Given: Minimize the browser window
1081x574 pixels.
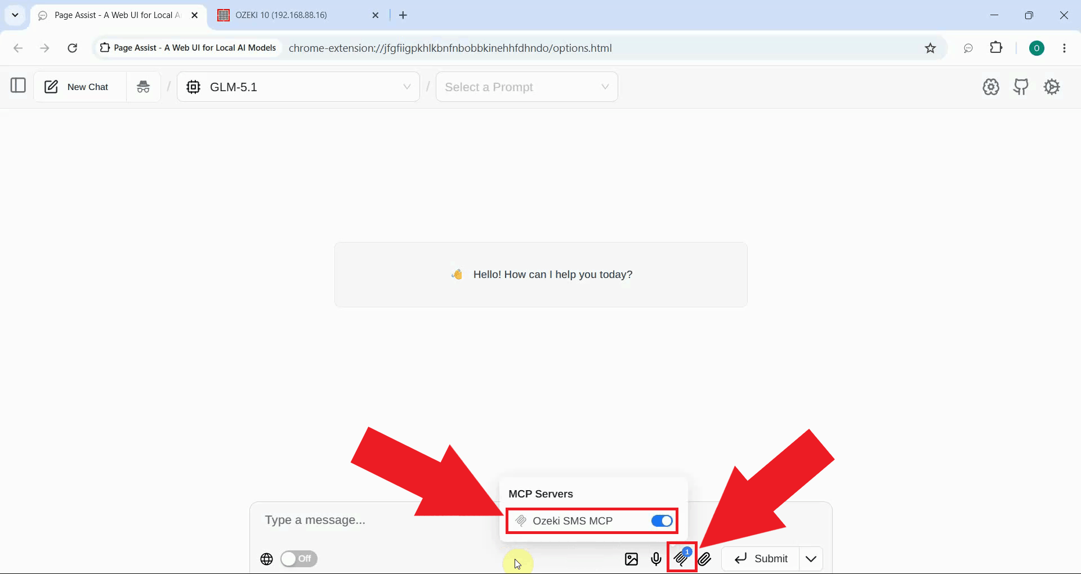Looking at the screenshot, I should tap(994, 15).
